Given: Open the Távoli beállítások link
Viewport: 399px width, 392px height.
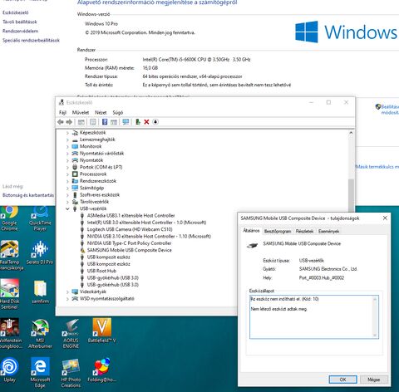Looking at the screenshot, I should click(x=20, y=22).
